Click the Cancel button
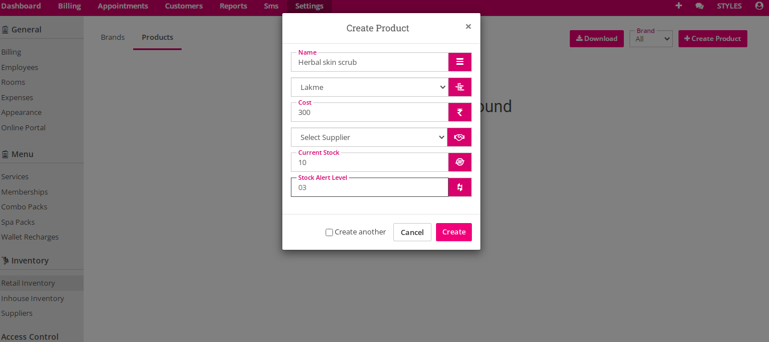769x342 pixels. [412, 232]
